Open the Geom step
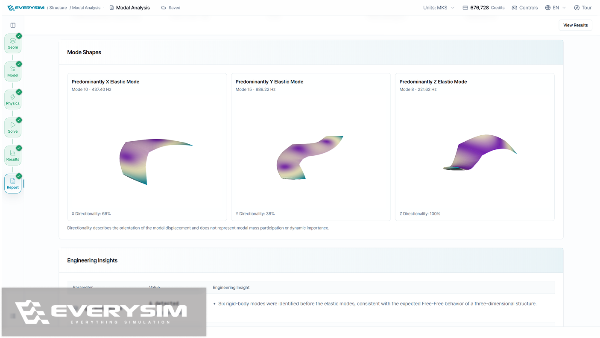The width and height of the screenshot is (600, 338). coord(13,44)
